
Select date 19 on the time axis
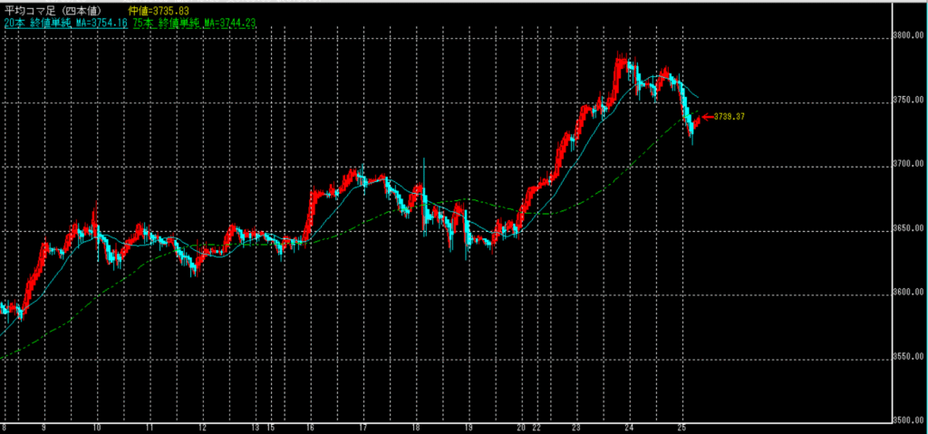[470, 428]
